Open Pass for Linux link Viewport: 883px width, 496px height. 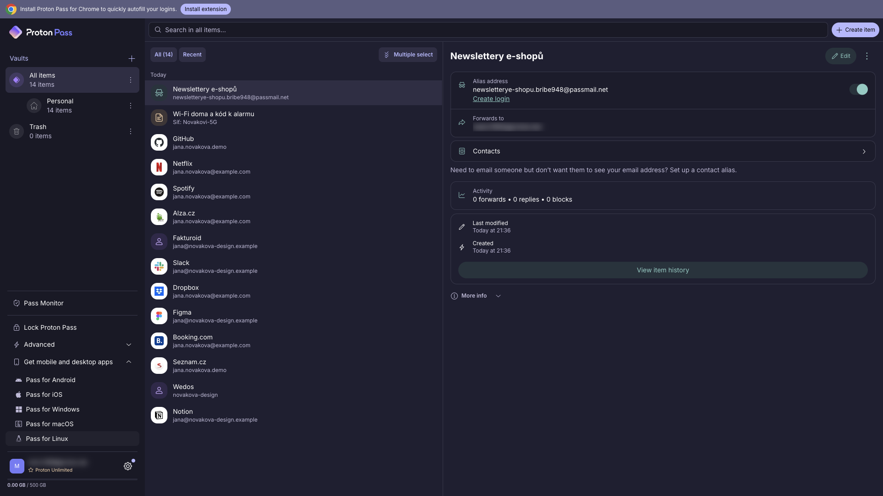[x=73, y=439]
